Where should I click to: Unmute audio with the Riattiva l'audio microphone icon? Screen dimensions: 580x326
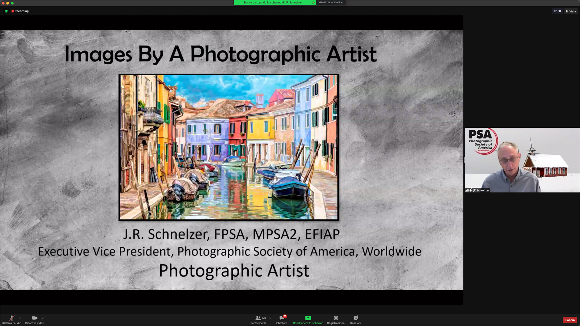(x=12, y=320)
